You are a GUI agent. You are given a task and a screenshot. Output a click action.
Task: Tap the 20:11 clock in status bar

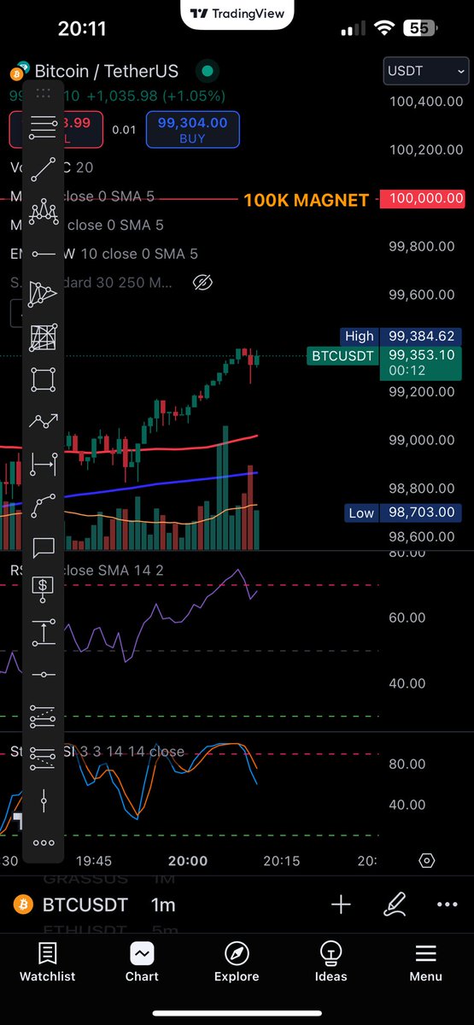pyautogui.click(x=82, y=29)
